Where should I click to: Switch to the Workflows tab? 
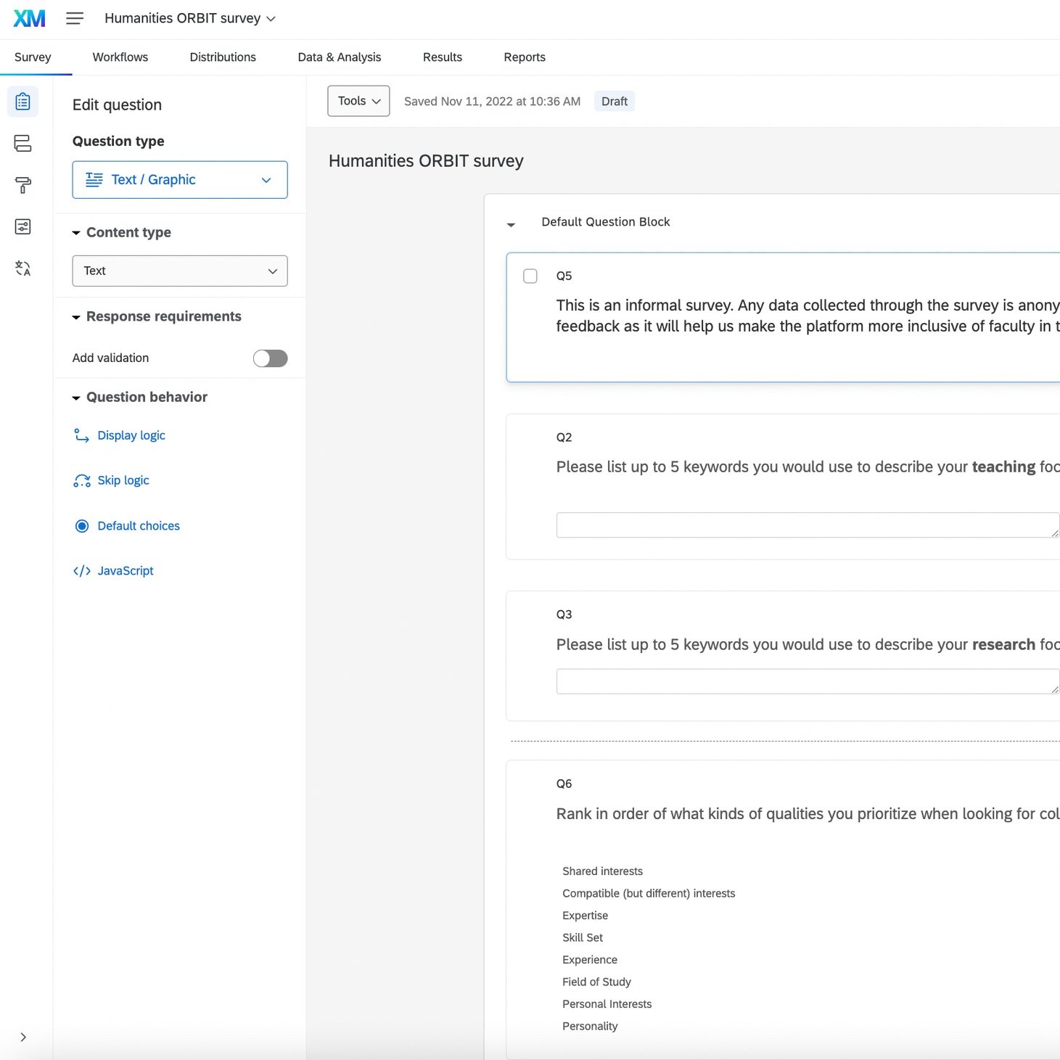tap(120, 57)
